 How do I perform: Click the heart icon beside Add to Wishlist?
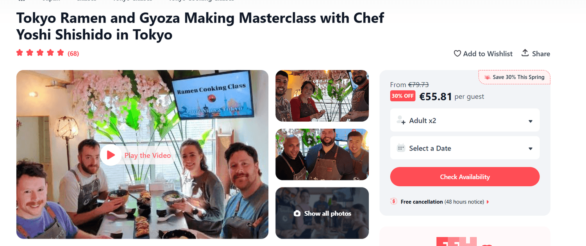pyautogui.click(x=457, y=53)
